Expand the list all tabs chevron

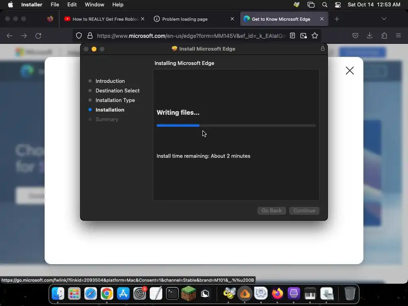384,19
